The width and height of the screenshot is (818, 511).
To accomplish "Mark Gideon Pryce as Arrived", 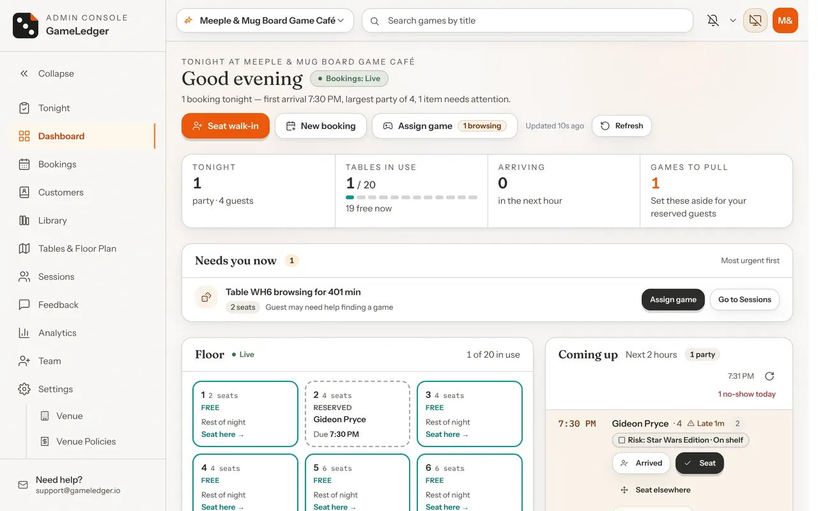I will point(641,463).
